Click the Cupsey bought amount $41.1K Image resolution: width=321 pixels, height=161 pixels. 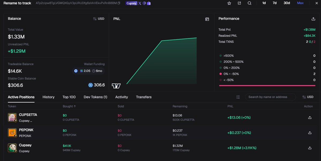(67, 146)
